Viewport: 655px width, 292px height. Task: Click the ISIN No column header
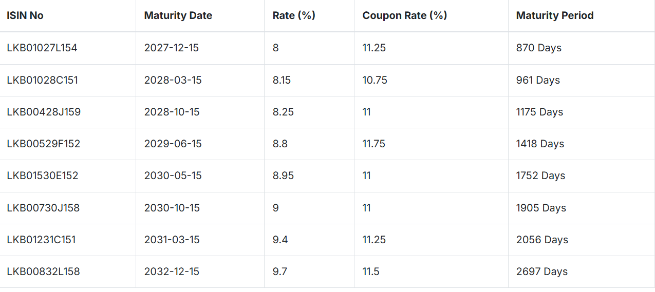pyautogui.click(x=25, y=15)
